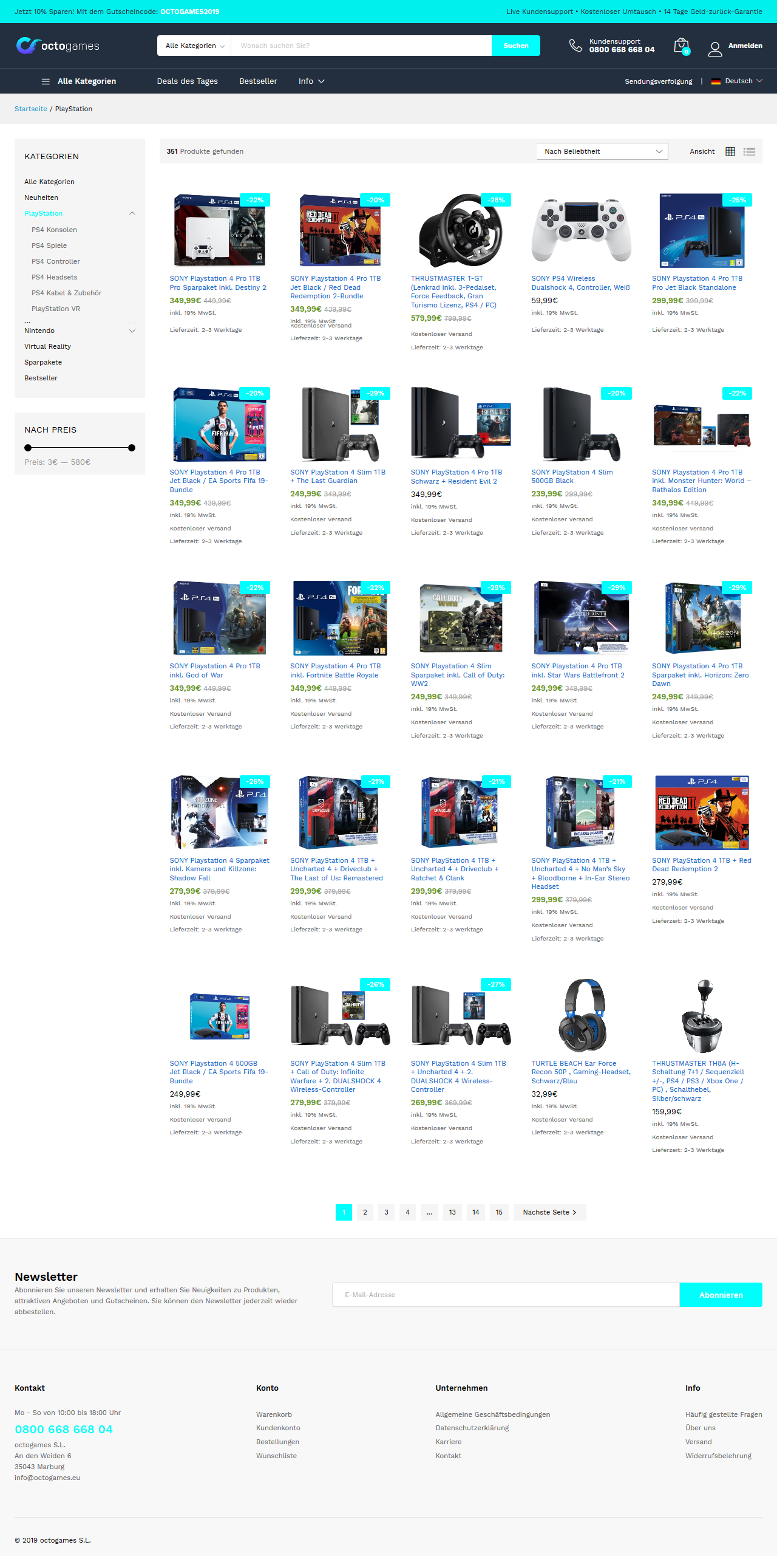Open Datenschutzerklärung footer link
Screen dimensions: 777x1556
(472, 1428)
